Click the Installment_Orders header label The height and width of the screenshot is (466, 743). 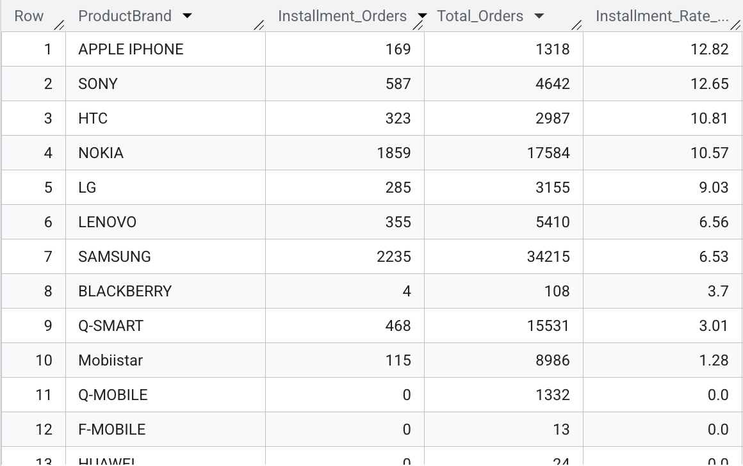pyautogui.click(x=342, y=16)
